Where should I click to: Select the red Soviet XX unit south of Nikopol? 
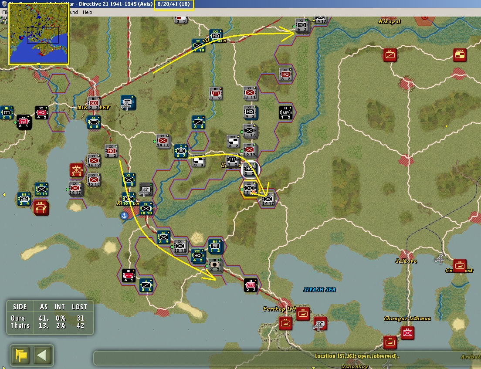point(390,55)
